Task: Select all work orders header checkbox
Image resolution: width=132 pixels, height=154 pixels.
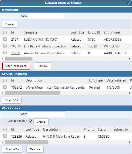Action: (5, 129)
